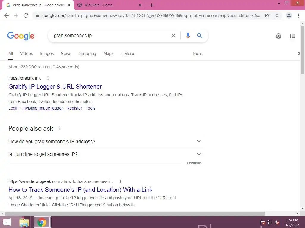Switch to Shopping results
The width and height of the screenshot is (305, 228).
coord(87,54)
